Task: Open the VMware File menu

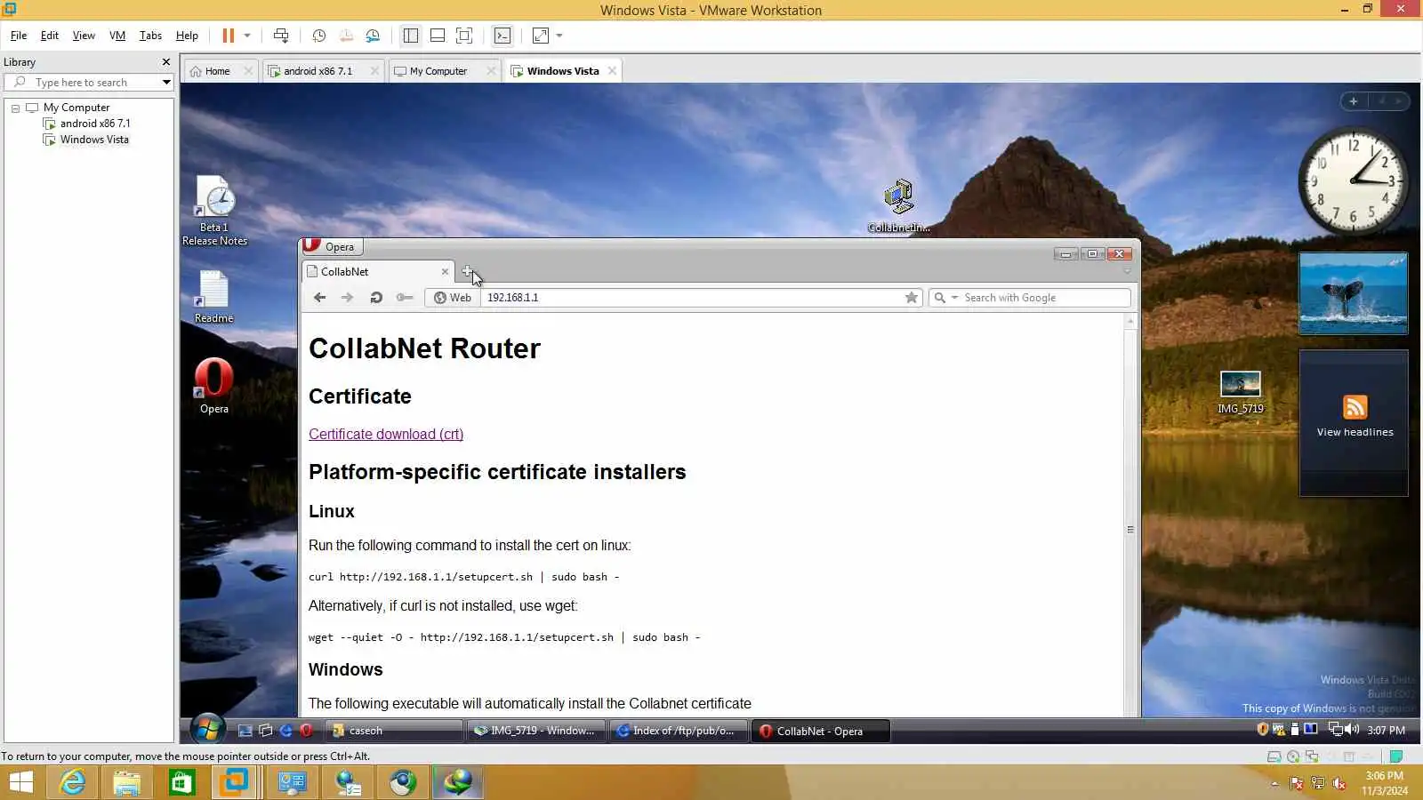Action: 19,36
